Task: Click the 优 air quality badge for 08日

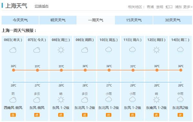Action: [x=61, y=115]
